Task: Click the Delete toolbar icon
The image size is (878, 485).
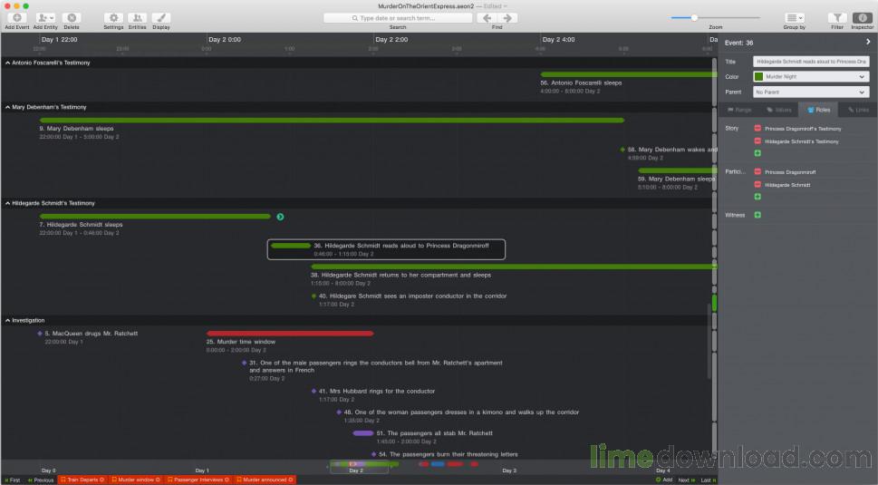Action: pos(71,18)
